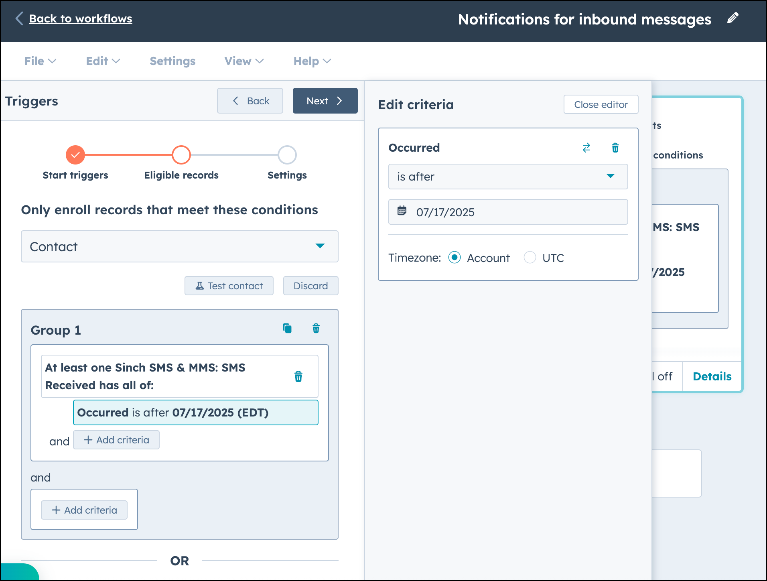
Task: Add criteria in the lower empty box
Action: point(84,510)
